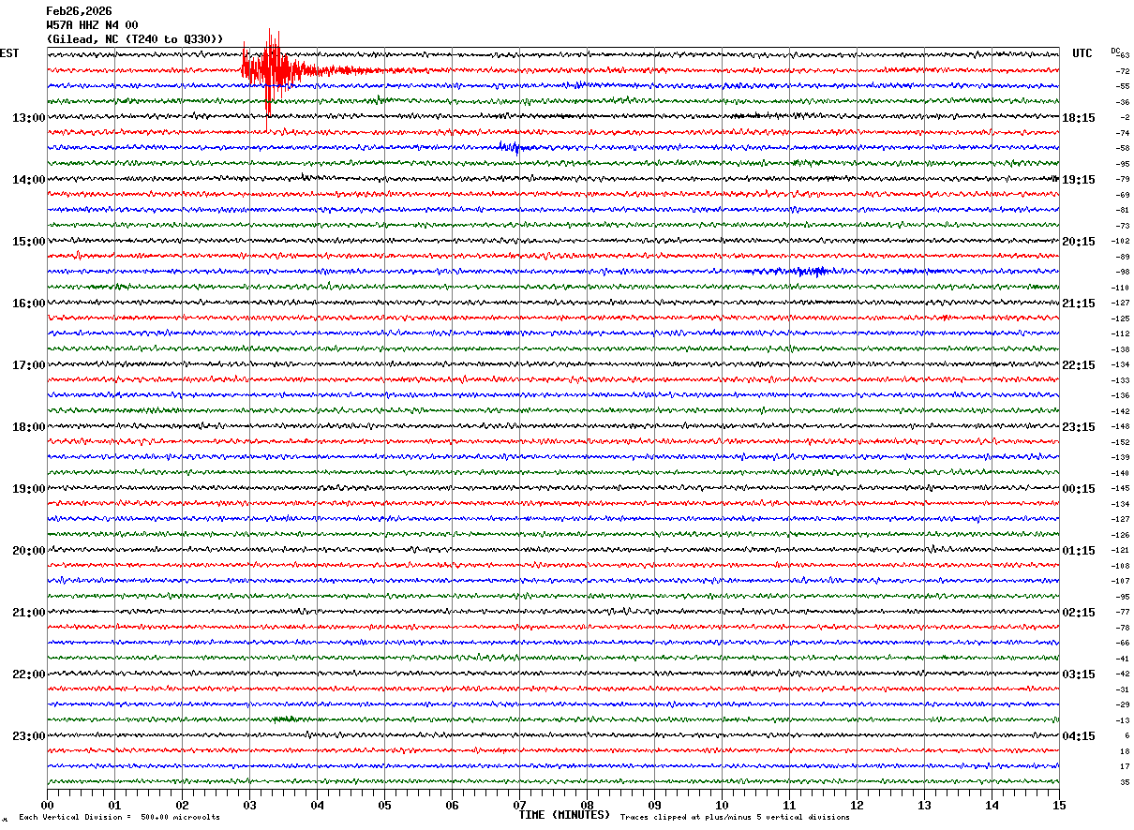Screen dimensions: 1134x830
Task: Select the 23:15 UTC row label
Action: pos(1079,427)
